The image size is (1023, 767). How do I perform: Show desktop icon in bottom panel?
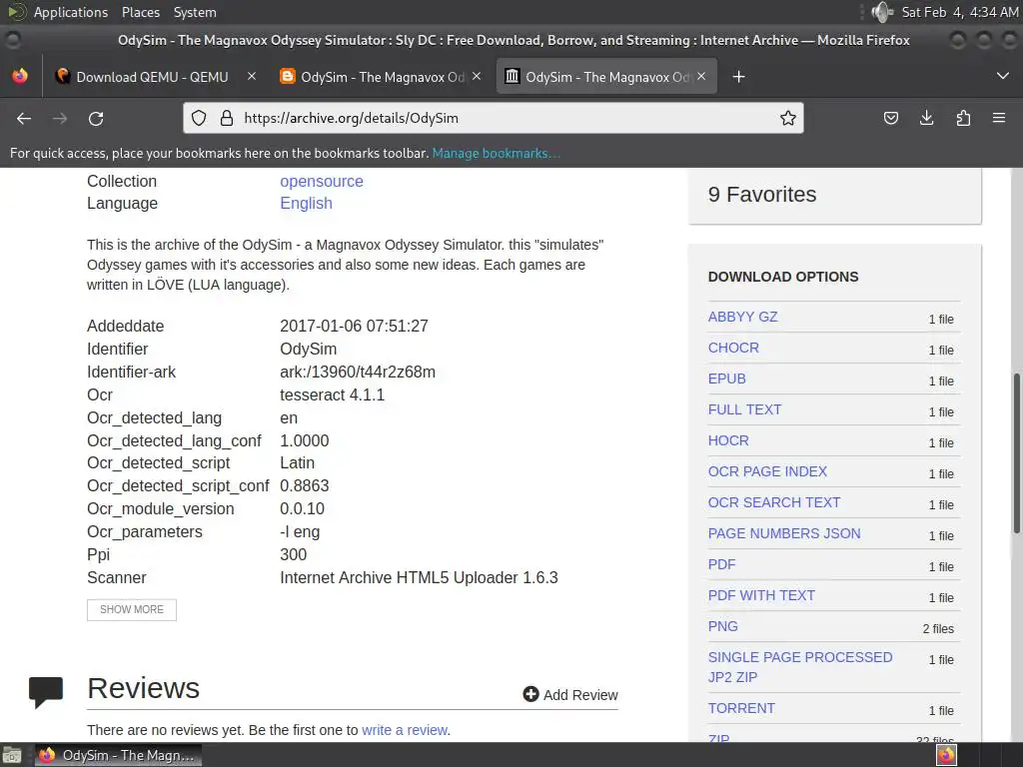12,755
